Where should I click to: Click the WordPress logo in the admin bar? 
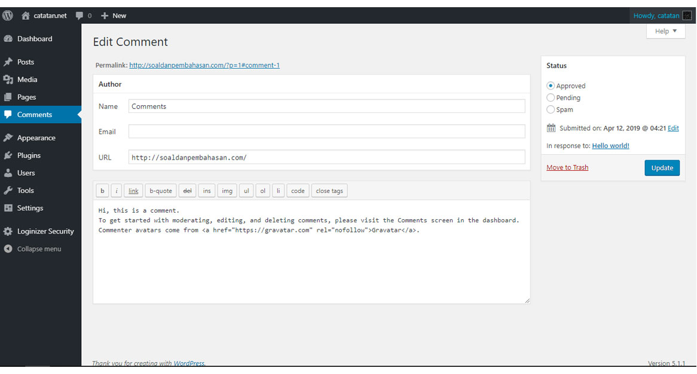[x=7, y=15]
